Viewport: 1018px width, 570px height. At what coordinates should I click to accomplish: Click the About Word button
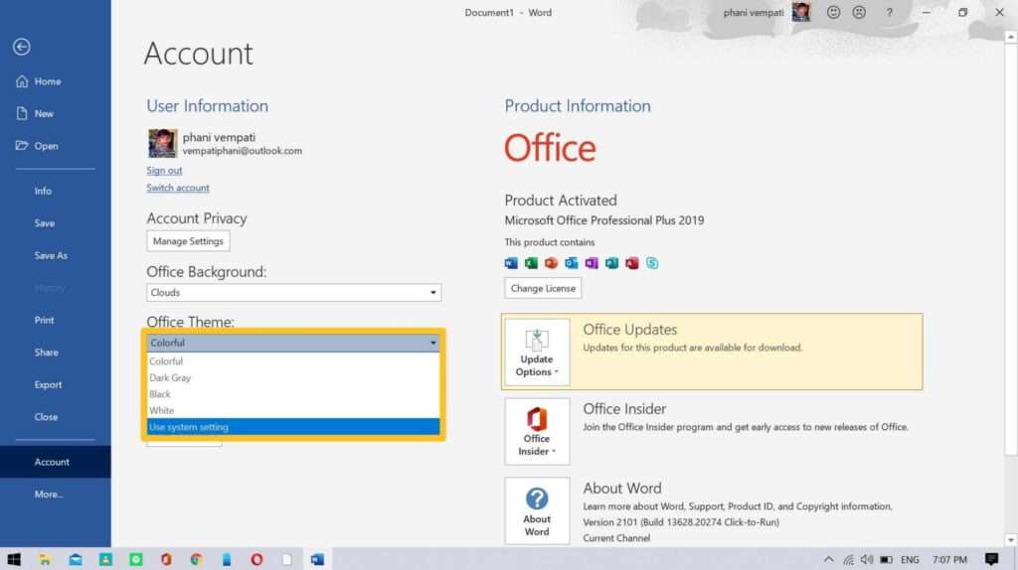click(x=537, y=511)
